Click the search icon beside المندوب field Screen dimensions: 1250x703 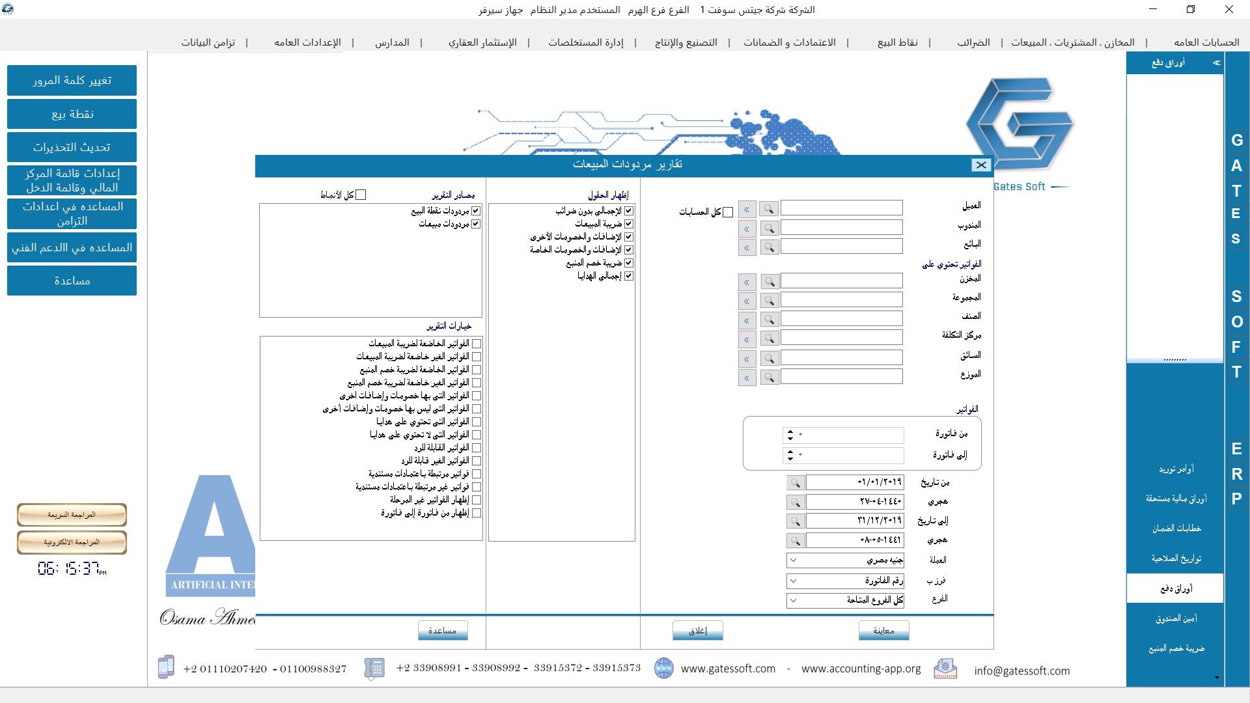769,228
